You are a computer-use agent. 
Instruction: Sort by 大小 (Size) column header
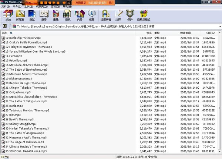pos(144,33)
